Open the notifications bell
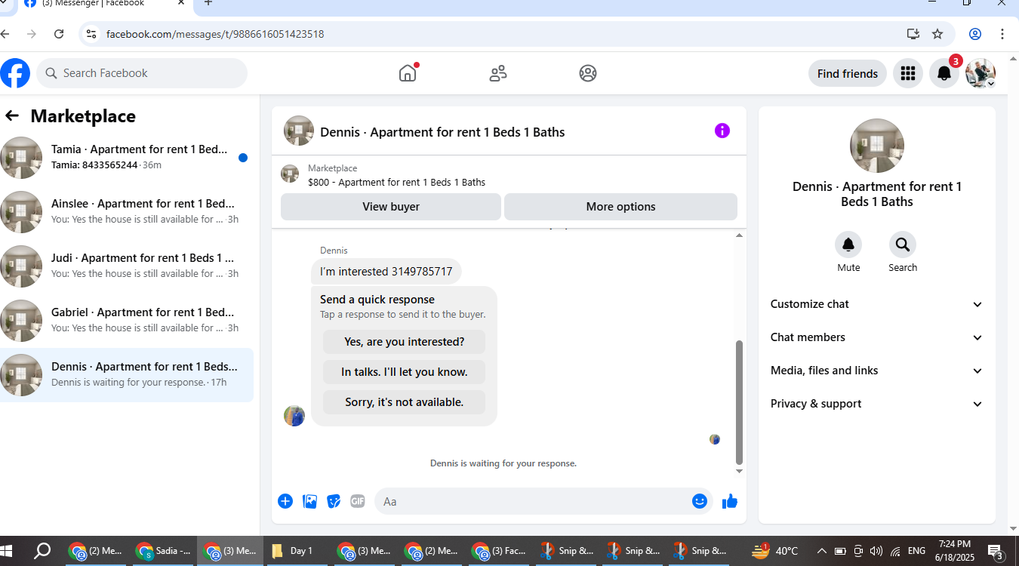The height and width of the screenshot is (566, 1019). tap(944, 73)
